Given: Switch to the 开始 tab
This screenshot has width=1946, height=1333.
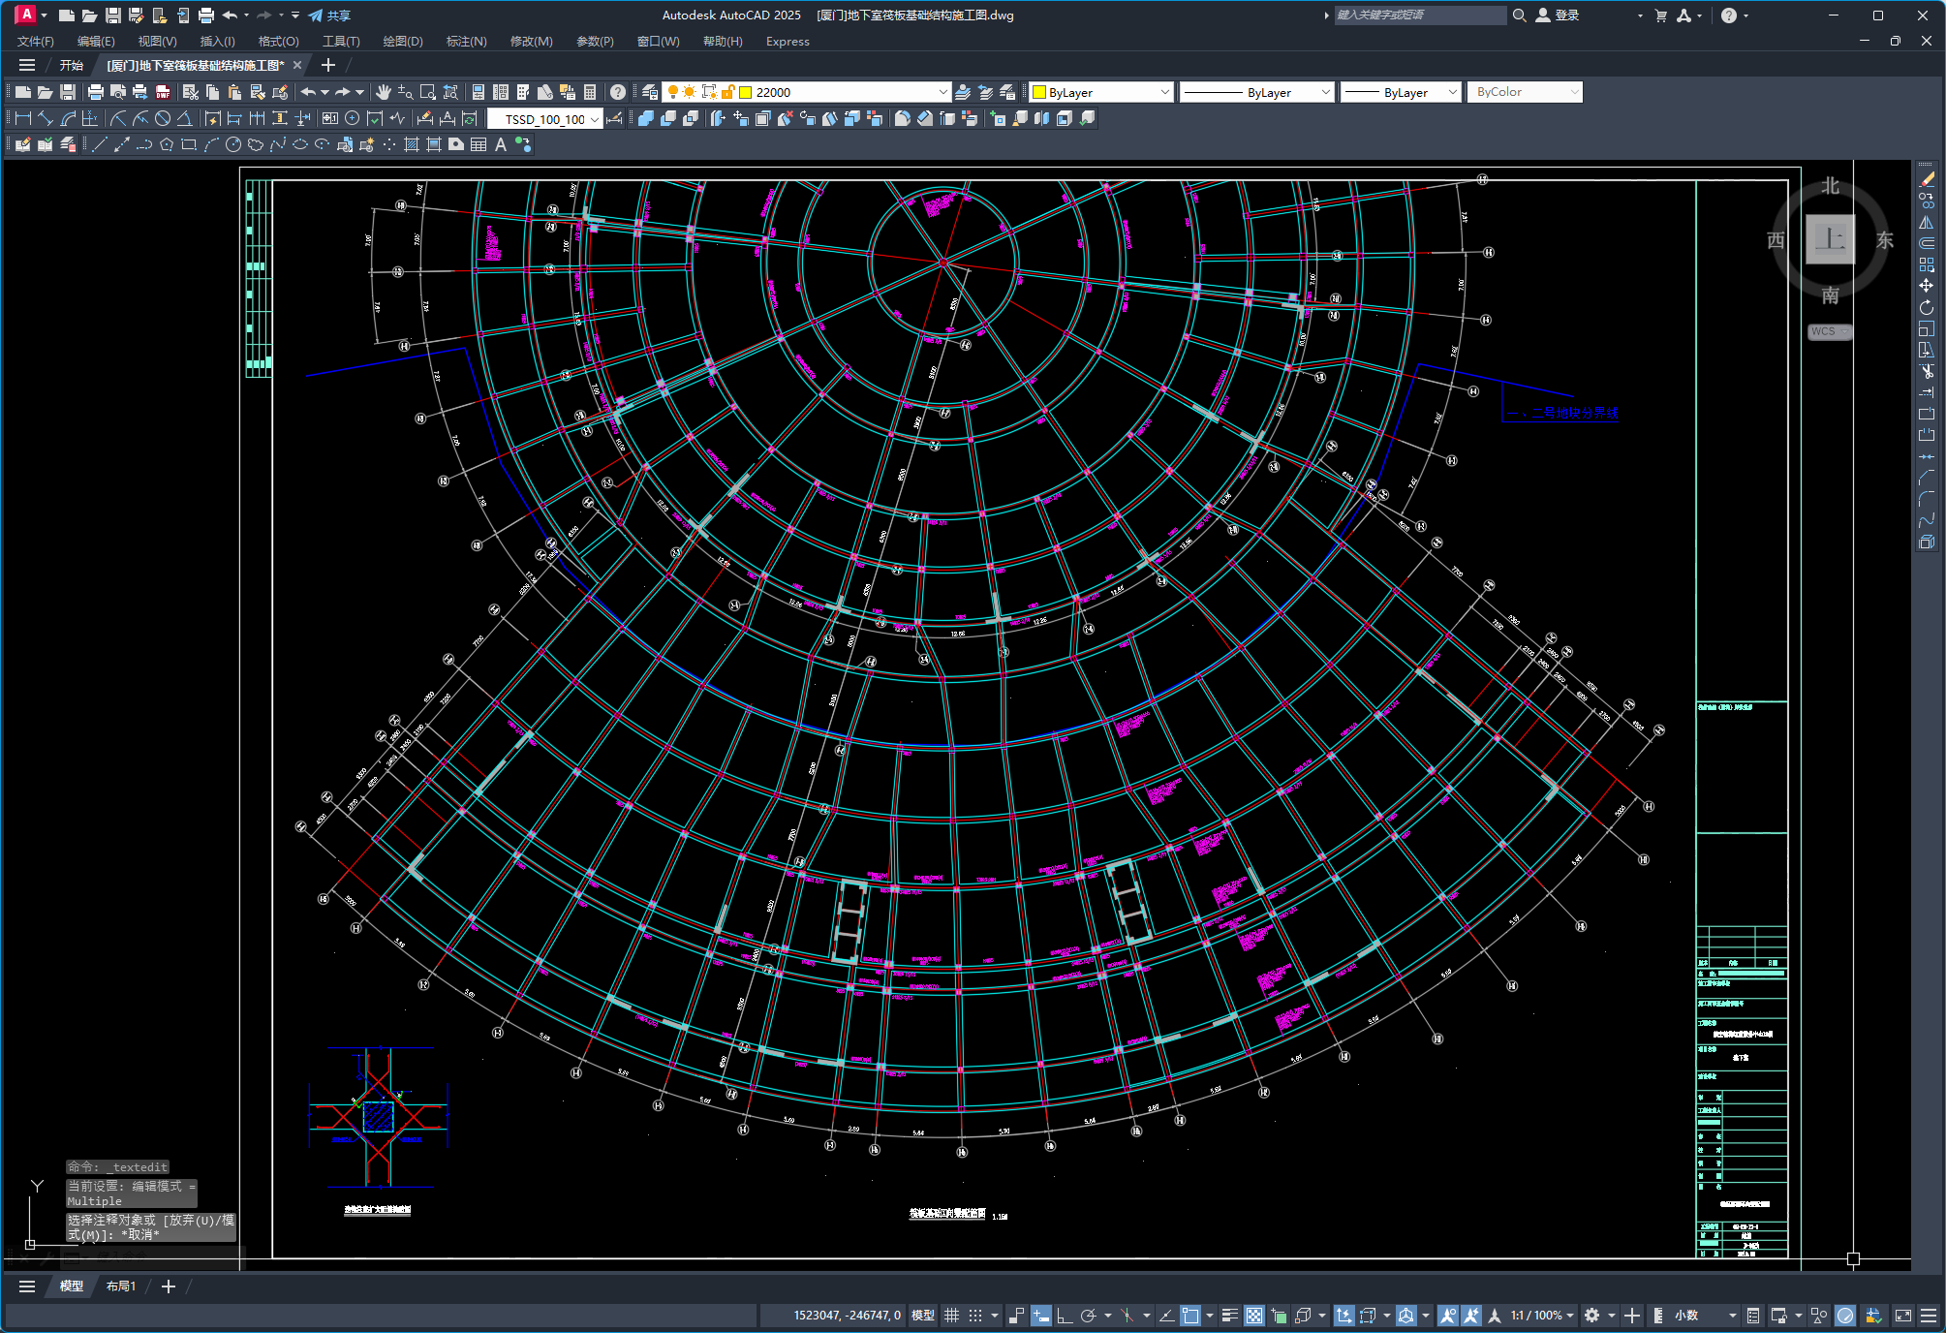Looking at the screenshot, I should 72,66.
